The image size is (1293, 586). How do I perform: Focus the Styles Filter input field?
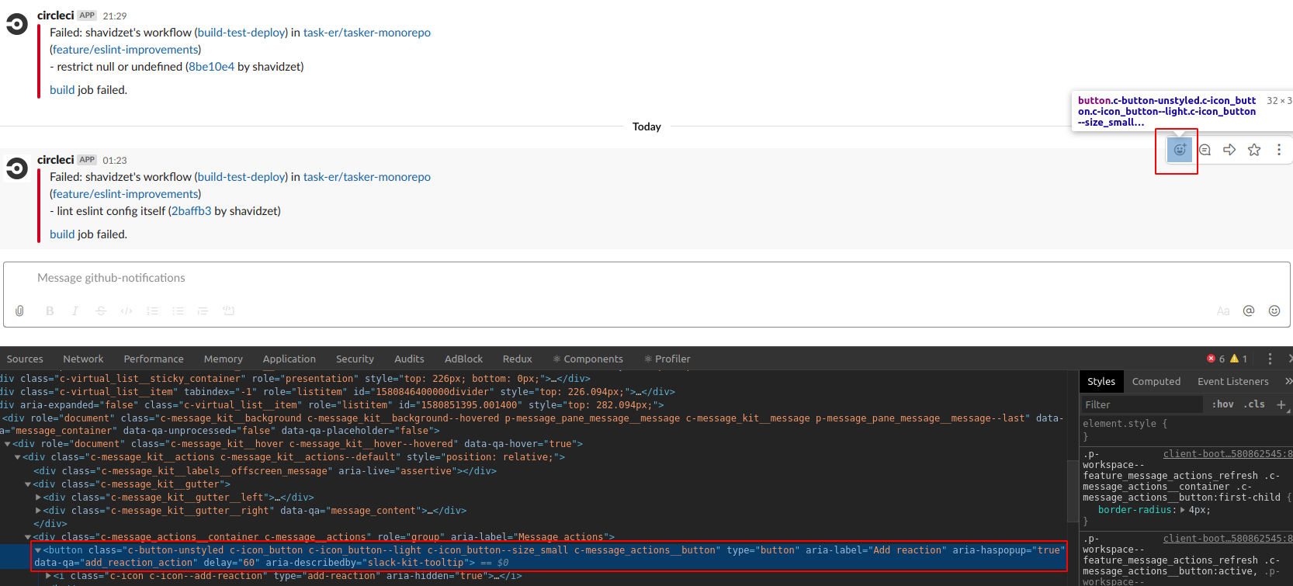[1142, 404]
